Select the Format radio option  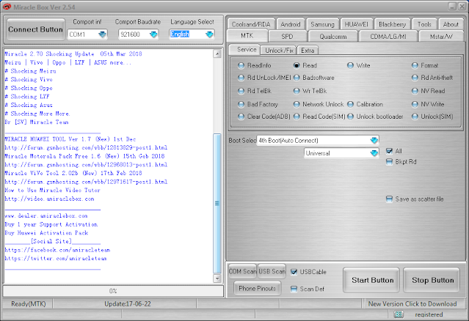click(415, 65)
